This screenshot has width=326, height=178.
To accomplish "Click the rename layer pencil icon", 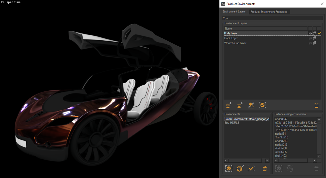I will tap(251, 105).
